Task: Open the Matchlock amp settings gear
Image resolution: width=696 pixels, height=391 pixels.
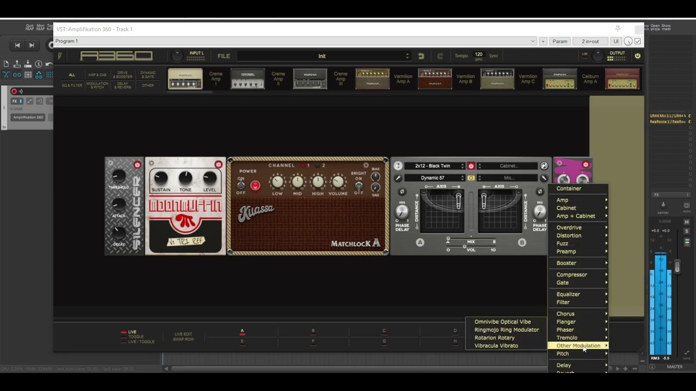Action: coord(366,165)
